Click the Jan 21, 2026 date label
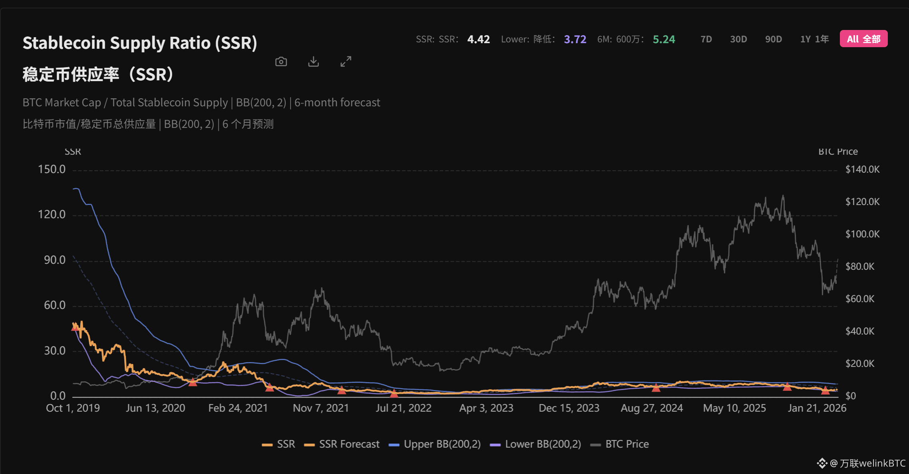 (817, 408)
